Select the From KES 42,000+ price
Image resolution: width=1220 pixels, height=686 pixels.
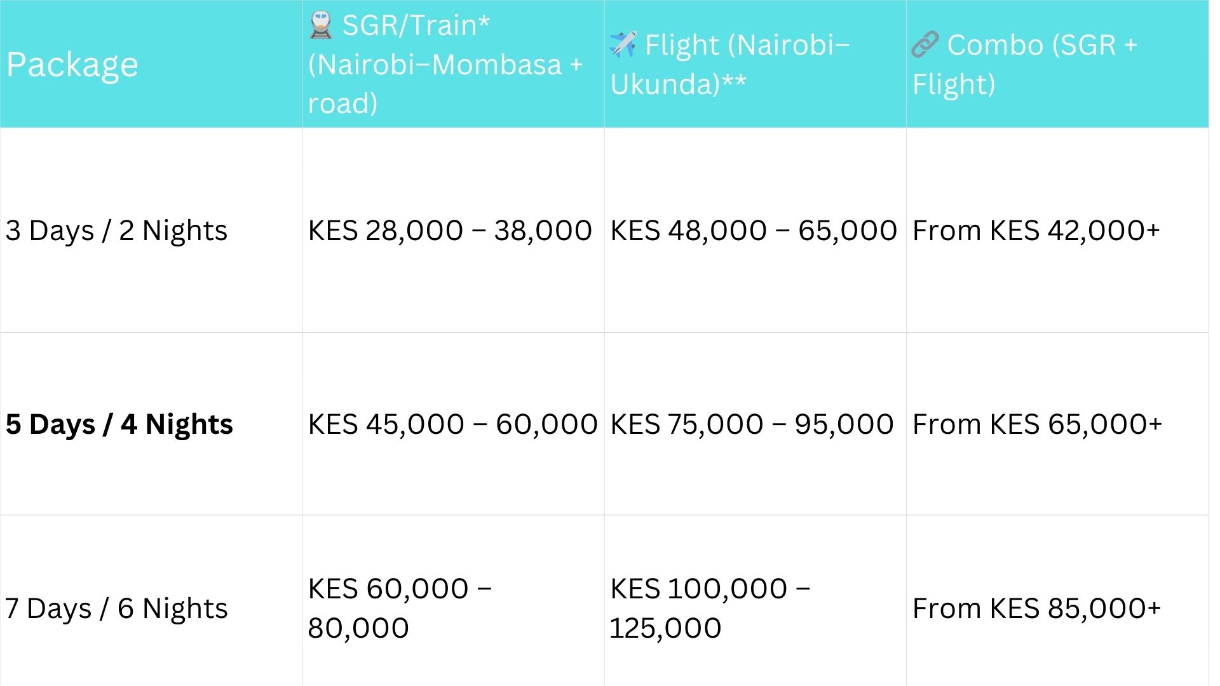click(1036, 230)
